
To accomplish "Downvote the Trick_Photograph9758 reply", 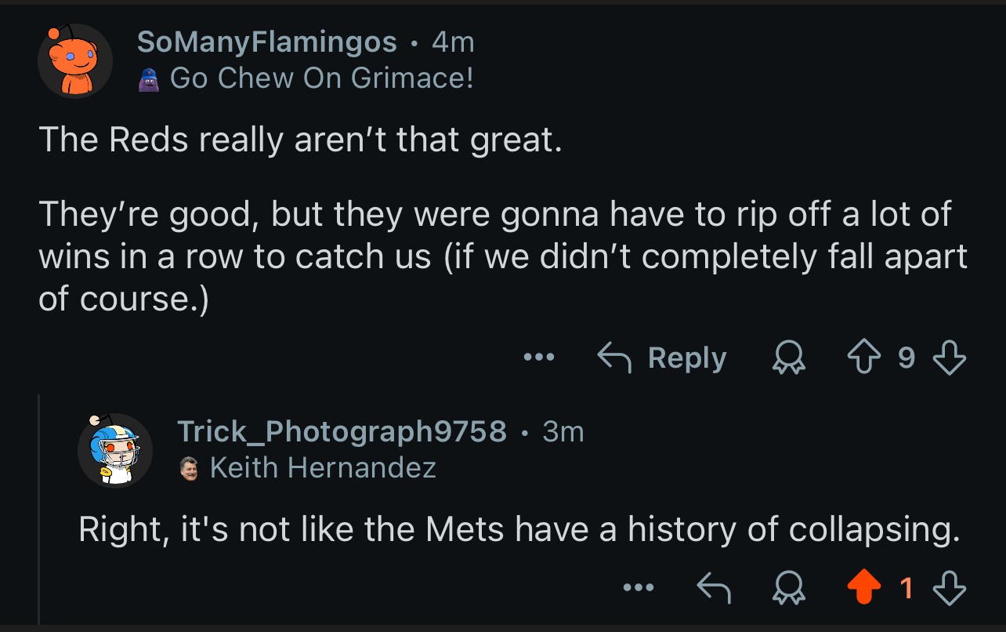I will (949, 587).
